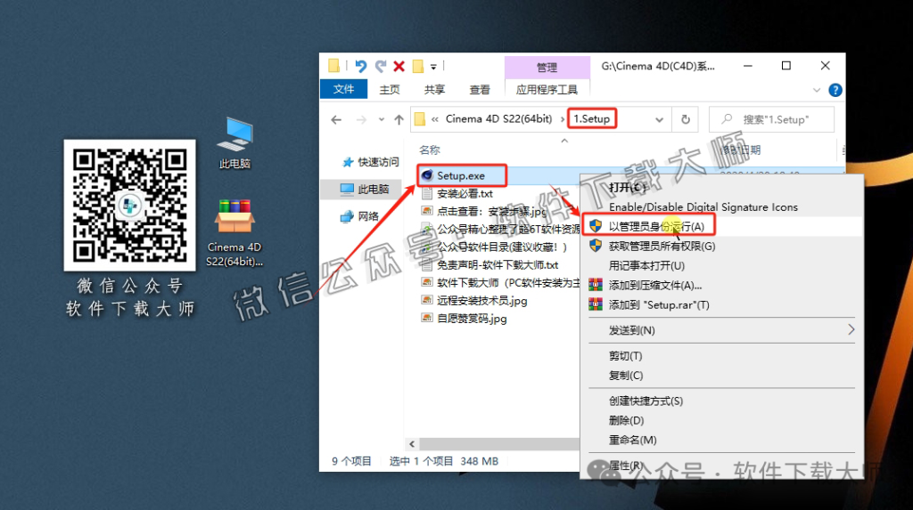Expand the address bar history dropdown
The image size is (913, 510).
[x=659, y=120]
